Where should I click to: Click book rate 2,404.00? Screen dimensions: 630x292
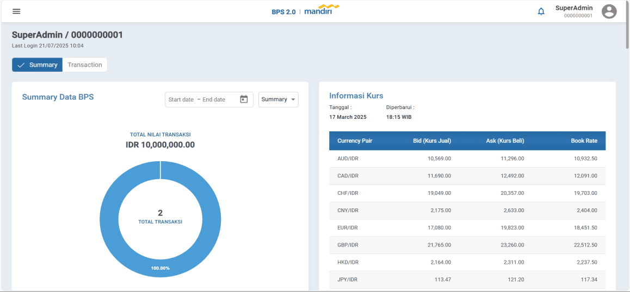[587, 210]
